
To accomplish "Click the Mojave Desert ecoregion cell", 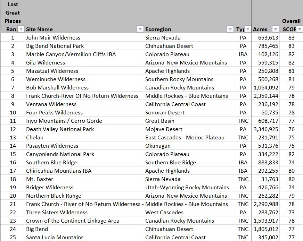I will click(x=189, y=129).
